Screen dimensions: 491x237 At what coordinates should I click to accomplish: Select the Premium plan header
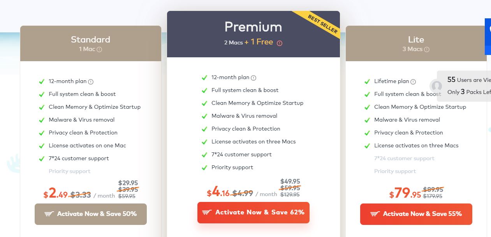pyautogui.click(x=253, y=27)
